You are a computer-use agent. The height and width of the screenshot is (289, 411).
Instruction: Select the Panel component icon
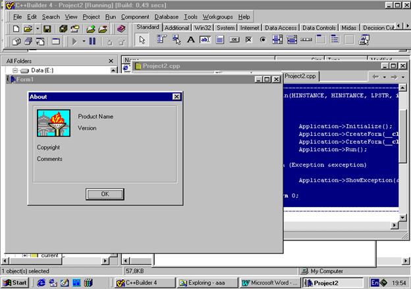(x=349, y=40)
